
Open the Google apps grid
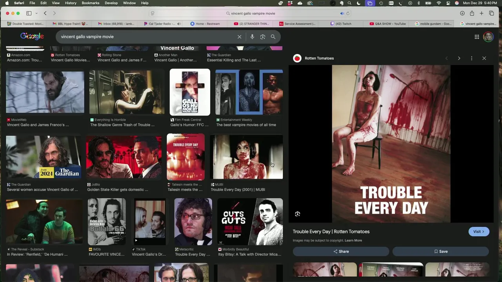pyautogui.click(x=477, y=37)
